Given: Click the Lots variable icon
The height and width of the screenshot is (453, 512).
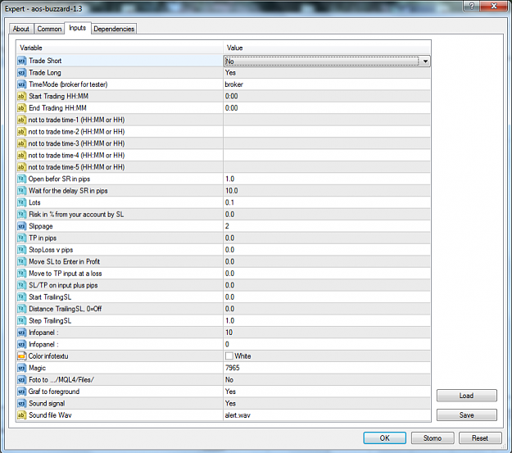Looking at the screenshot, I should pyautogui.click(x=21, y=202).
